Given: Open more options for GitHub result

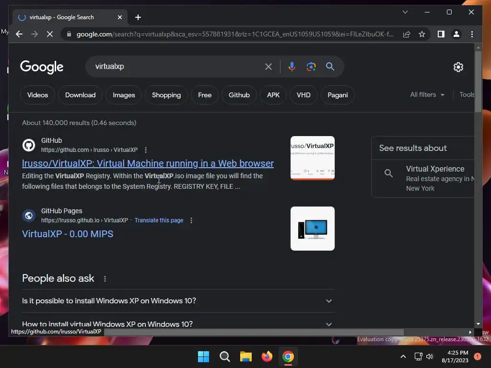Looking at the screenshot, I should click(146, 150).
